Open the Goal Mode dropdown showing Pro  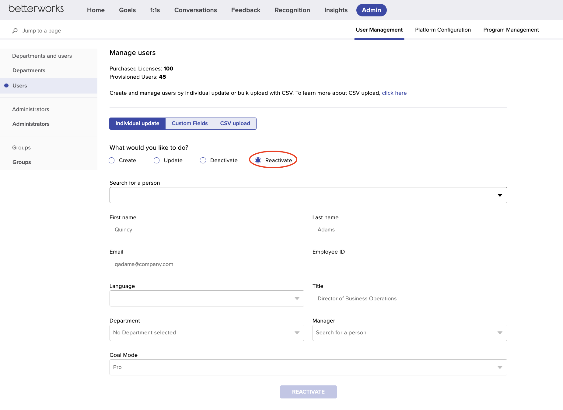(x=499, y=367)
